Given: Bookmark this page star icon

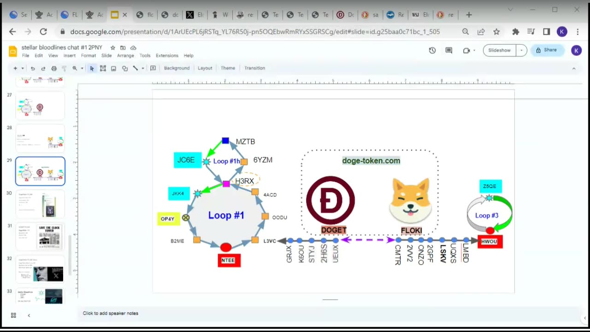Looking at the screenshot, I should (496, 32).
